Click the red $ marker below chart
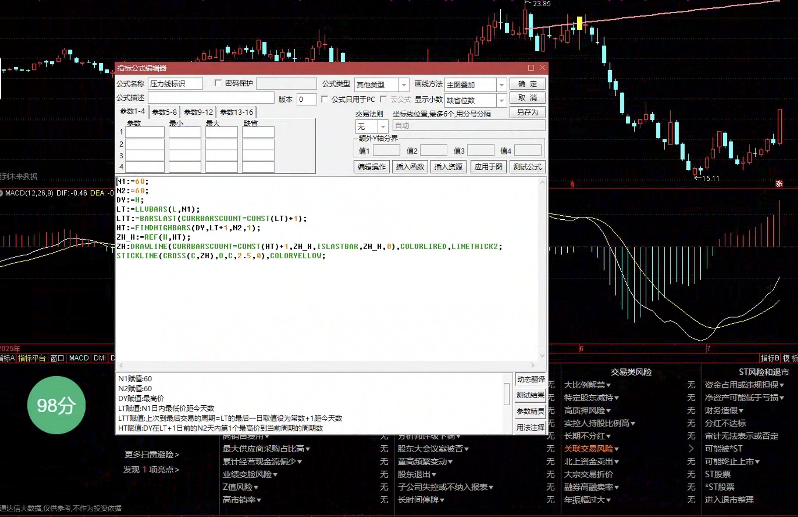The height and width of the screenshot is (517, 798). click(x=572, y=184)
